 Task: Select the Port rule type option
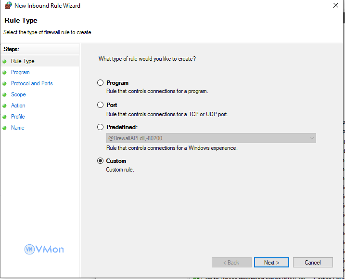(x=101, y=105)
